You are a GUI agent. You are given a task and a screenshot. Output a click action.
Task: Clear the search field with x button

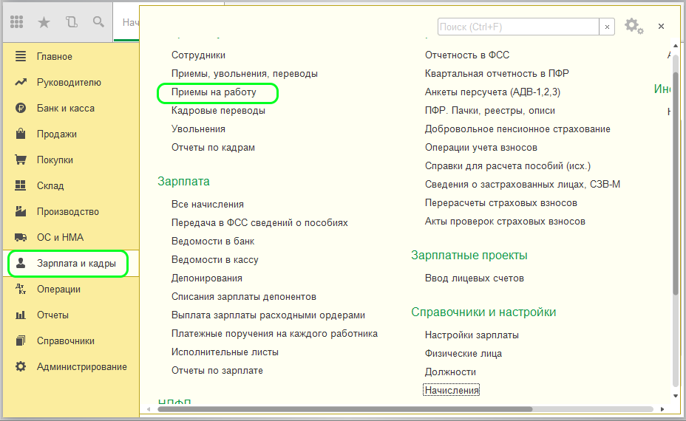(607, 27)
